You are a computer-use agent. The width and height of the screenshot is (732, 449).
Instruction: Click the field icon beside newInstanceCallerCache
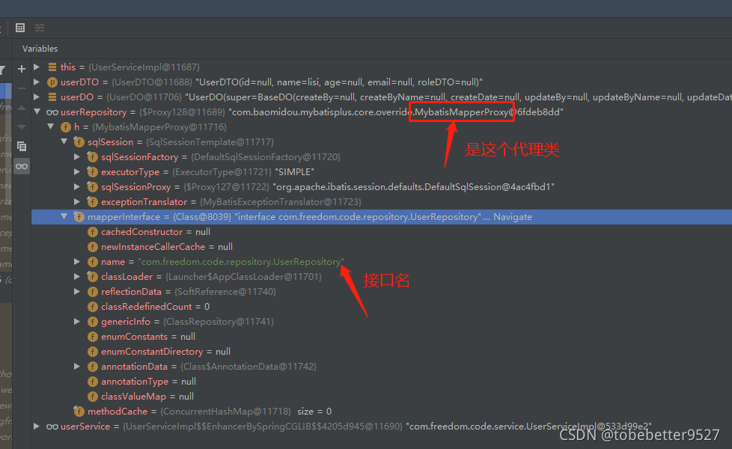pyautogui.click(x=92, y=247)
